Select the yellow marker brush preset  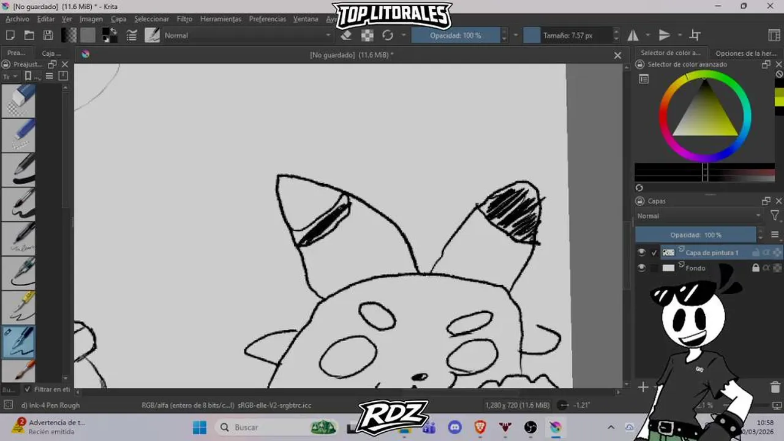[18, 307]
